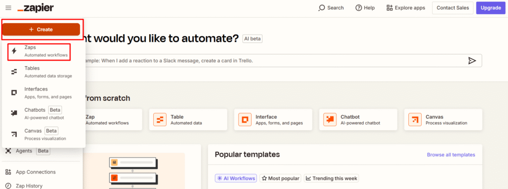508x189 pixels.
Task: Click the Canvas icon in Create menu
Action: (x=14, y=135)
